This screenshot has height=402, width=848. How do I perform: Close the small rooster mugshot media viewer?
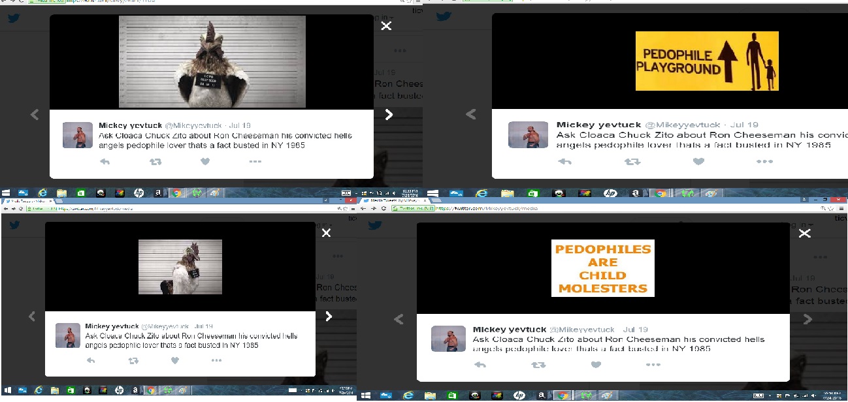pyautogui.click(x=326, y=232)
